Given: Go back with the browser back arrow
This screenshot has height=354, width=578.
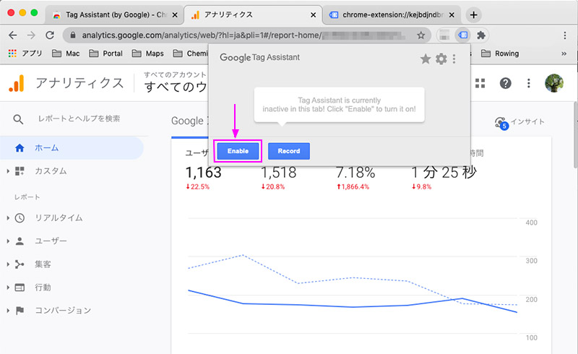Looking at the screenshot, I should pyautogui.click(x=13, y=35).
